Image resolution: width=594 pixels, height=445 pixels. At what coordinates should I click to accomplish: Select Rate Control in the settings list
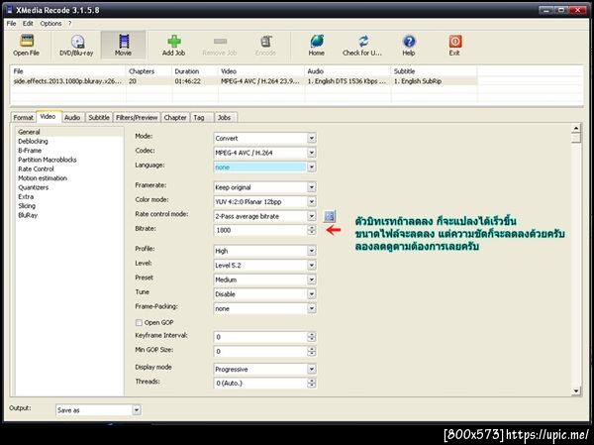coord(36,168)
